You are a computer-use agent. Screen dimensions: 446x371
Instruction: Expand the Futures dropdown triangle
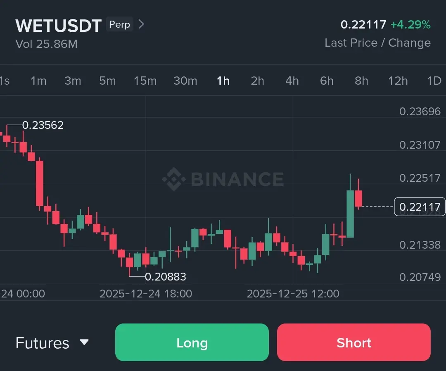[x=84, y=342]
